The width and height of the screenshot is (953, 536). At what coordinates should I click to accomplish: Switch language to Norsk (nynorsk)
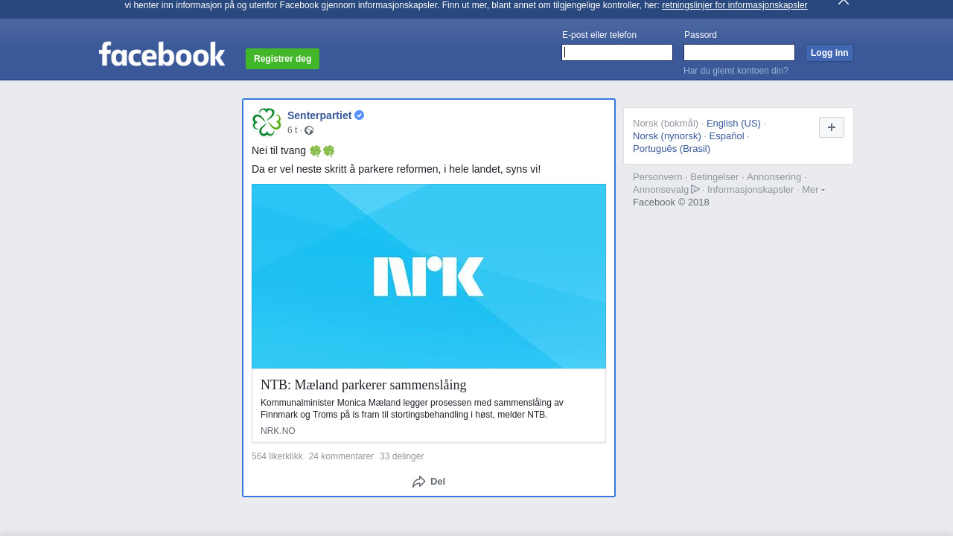667,136
